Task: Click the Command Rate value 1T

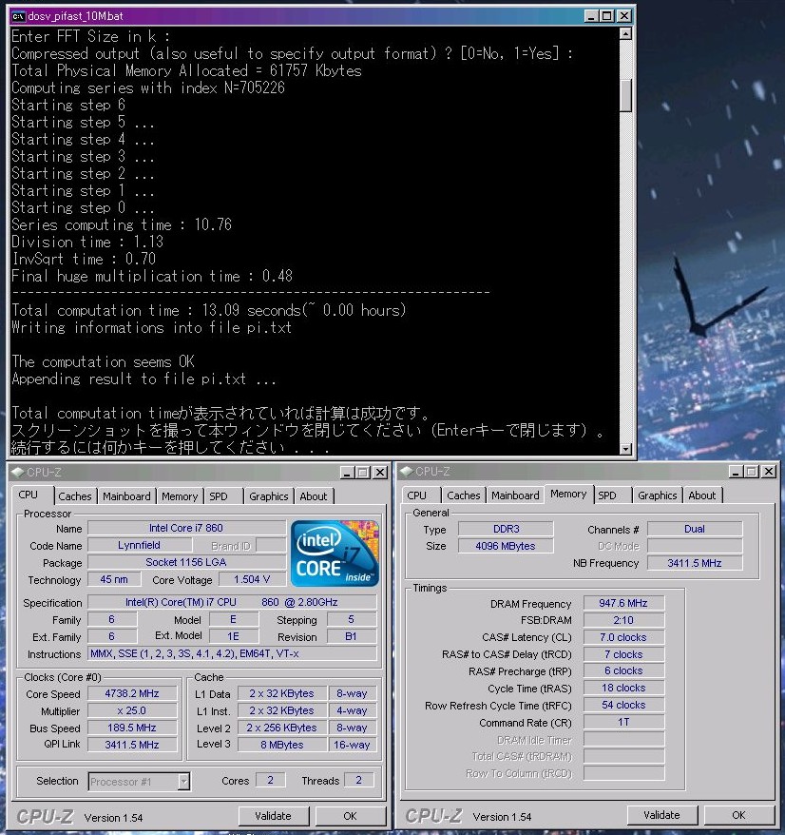Action: click(623, 722)
